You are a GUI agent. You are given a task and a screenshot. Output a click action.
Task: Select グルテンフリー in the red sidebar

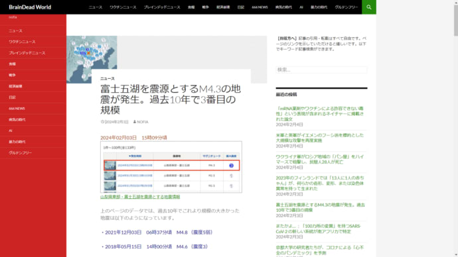click(20, 152)
